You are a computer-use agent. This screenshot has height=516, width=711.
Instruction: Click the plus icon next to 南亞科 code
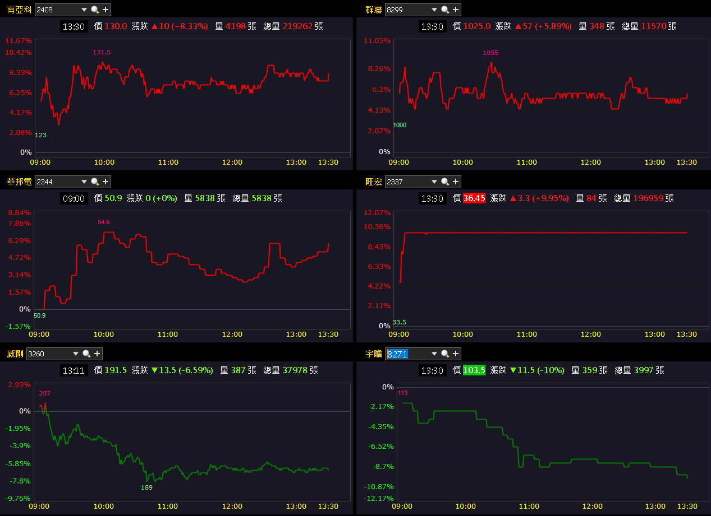point(105,10)
